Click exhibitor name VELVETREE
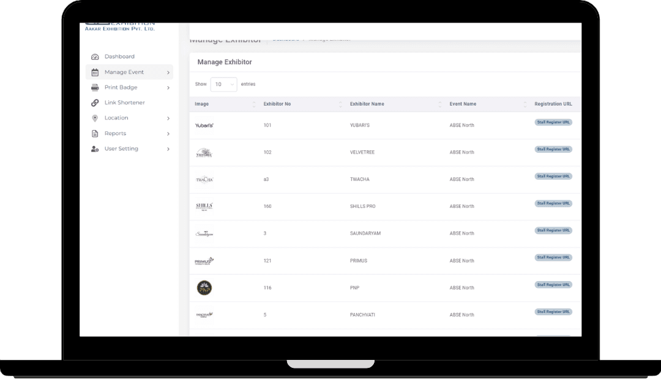Screen dimensions: 661x388 (x=362, y=152)
